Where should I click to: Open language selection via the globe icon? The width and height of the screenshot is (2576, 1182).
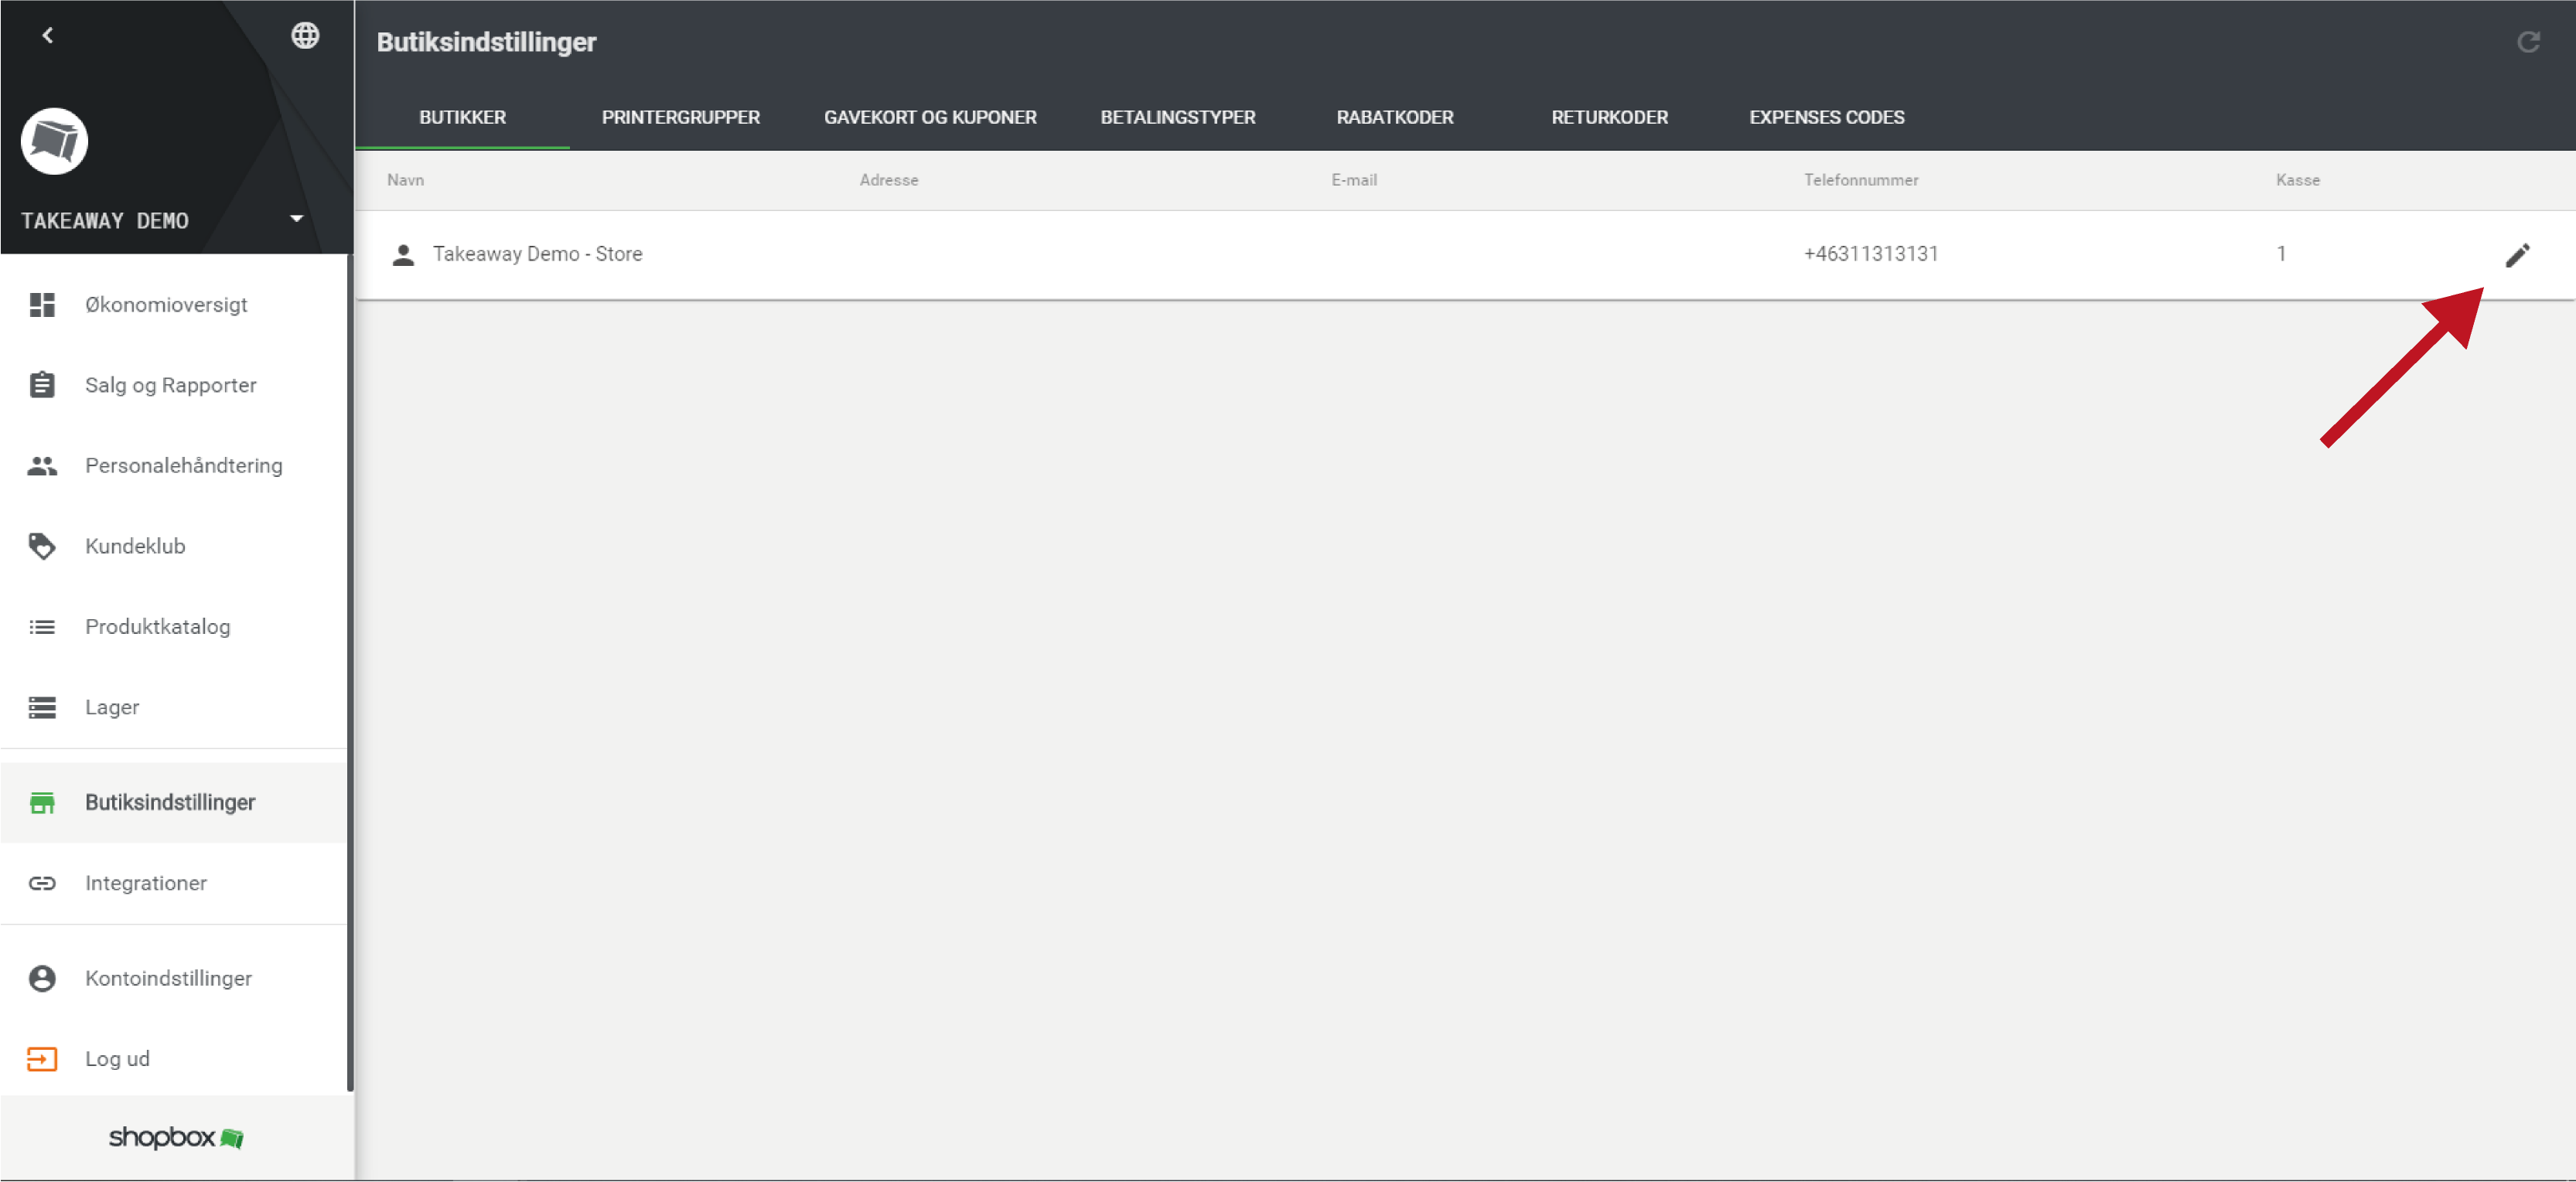305,36
